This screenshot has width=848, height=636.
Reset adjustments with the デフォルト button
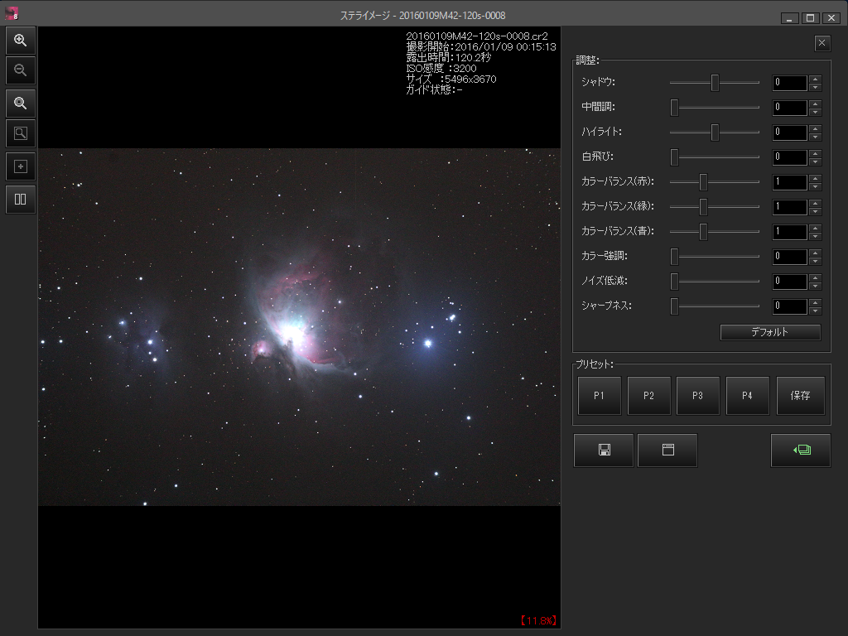tap(770, 332)
